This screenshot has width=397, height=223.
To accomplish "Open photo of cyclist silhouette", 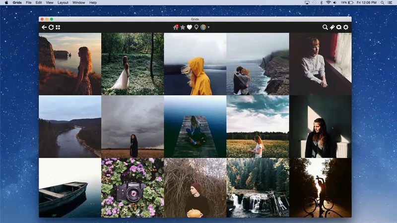I will point(320,188).
